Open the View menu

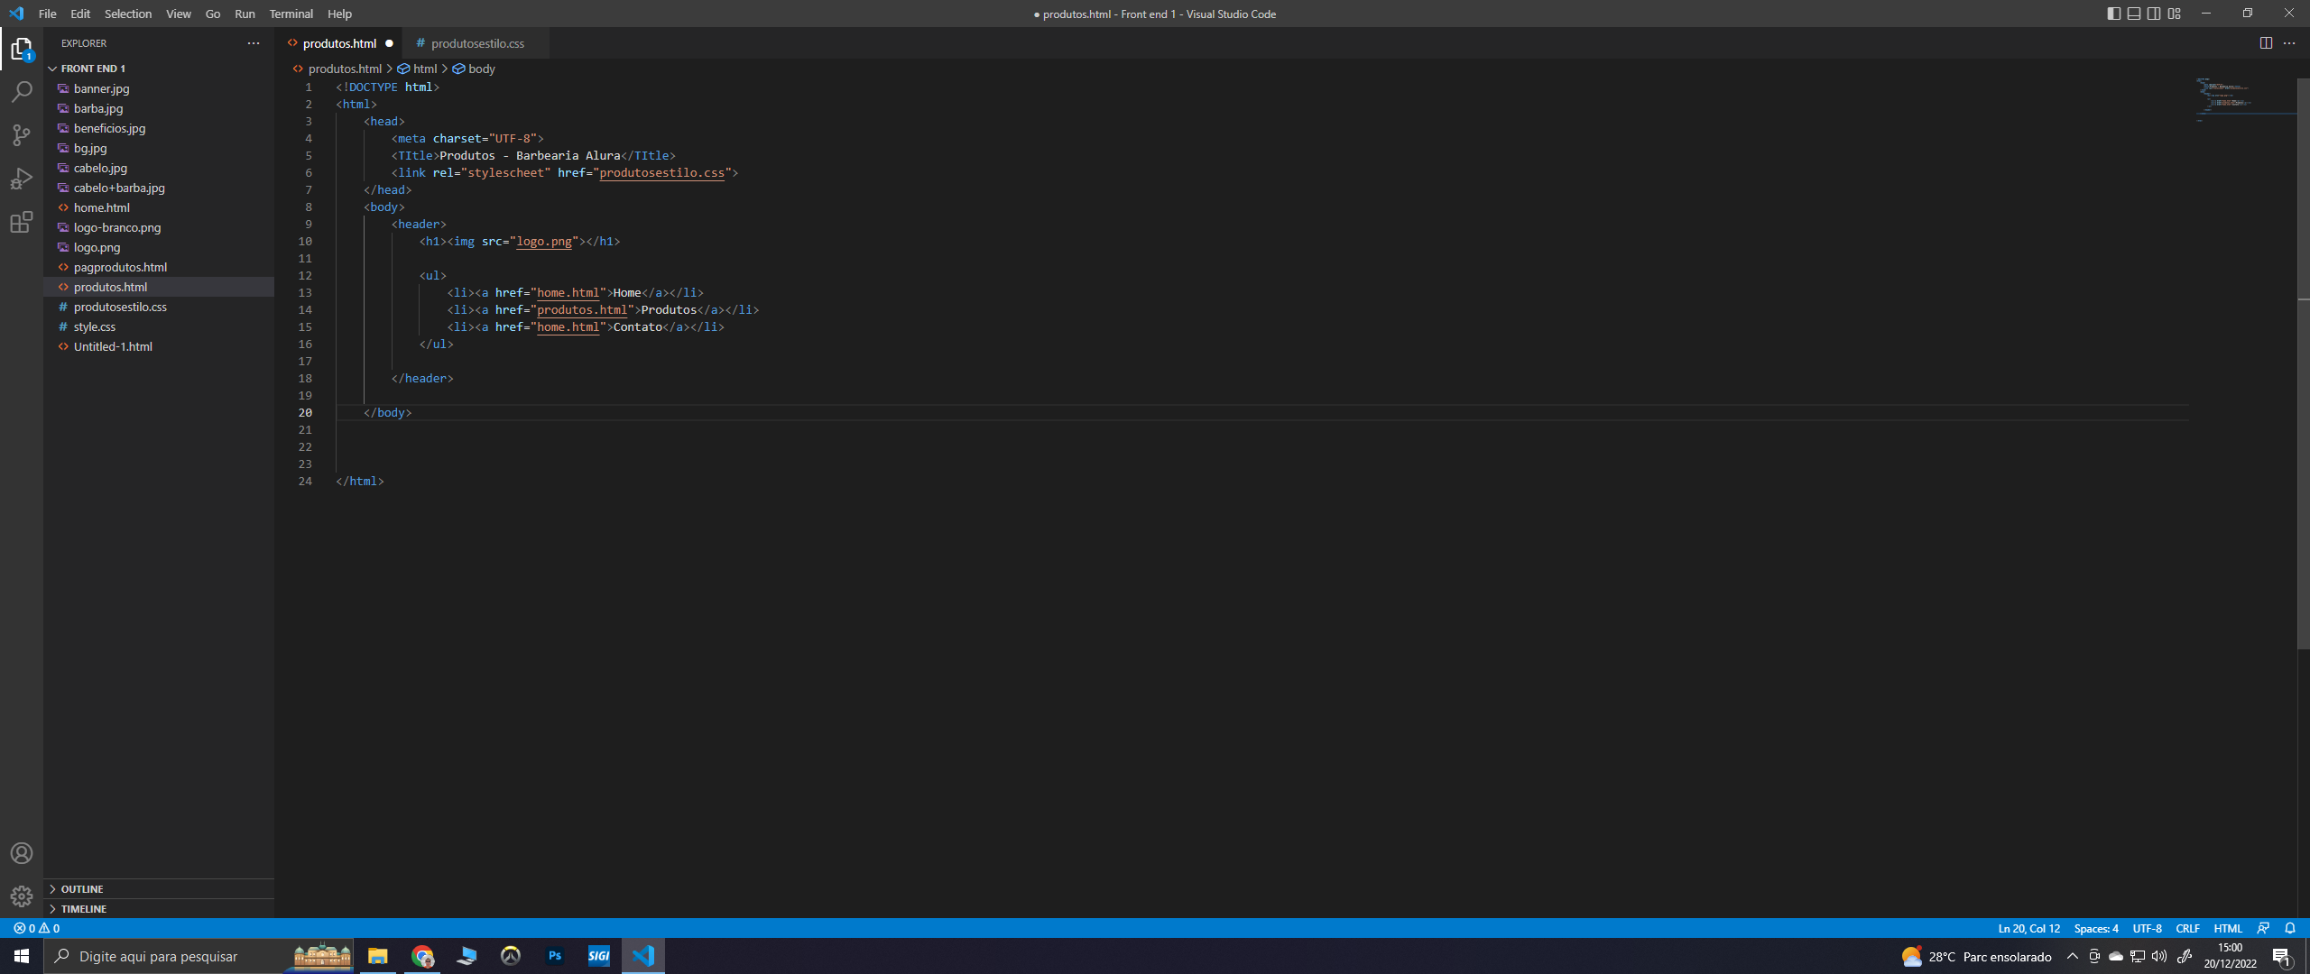coord(179,14)
